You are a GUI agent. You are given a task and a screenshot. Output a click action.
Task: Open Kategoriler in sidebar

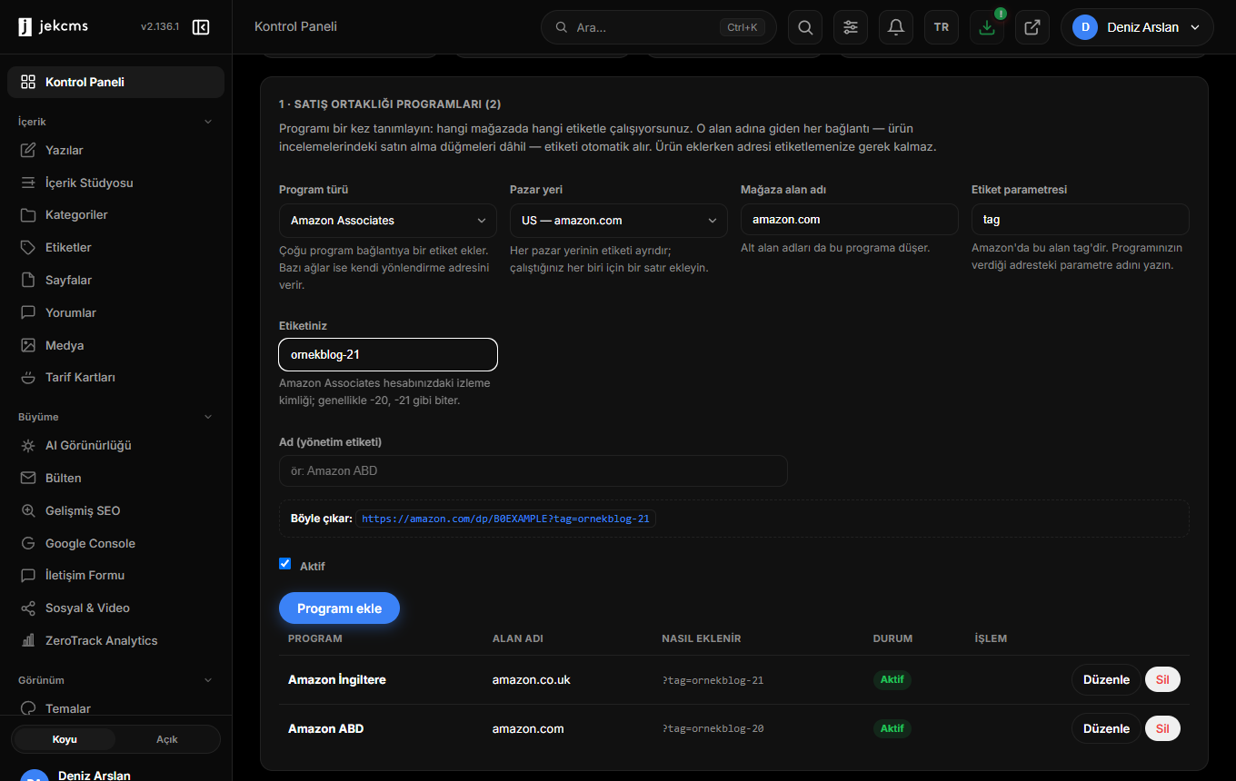tap(115, 215)
